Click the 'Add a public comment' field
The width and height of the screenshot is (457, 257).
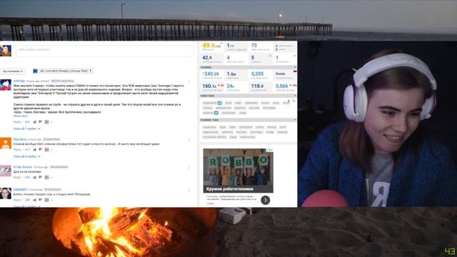(105, 51)
